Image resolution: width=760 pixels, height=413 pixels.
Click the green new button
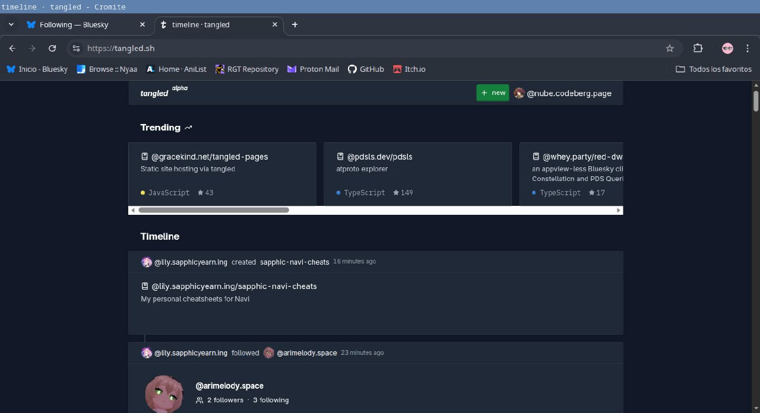tap(492, 93)
